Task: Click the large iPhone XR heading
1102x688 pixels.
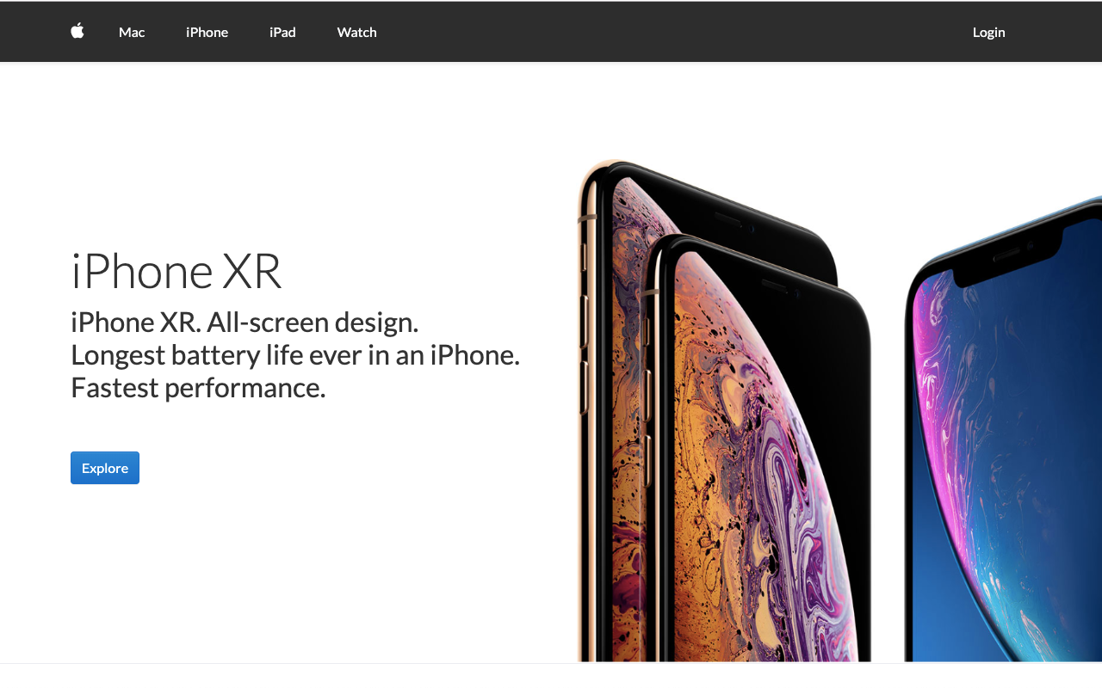Action: (x=176, y=271)
